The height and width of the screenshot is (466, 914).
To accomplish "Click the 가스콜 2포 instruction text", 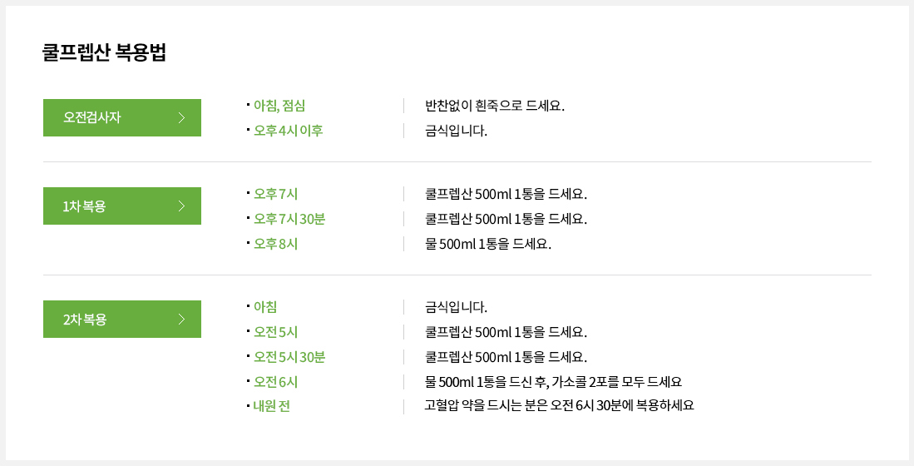I will [553, 382].
